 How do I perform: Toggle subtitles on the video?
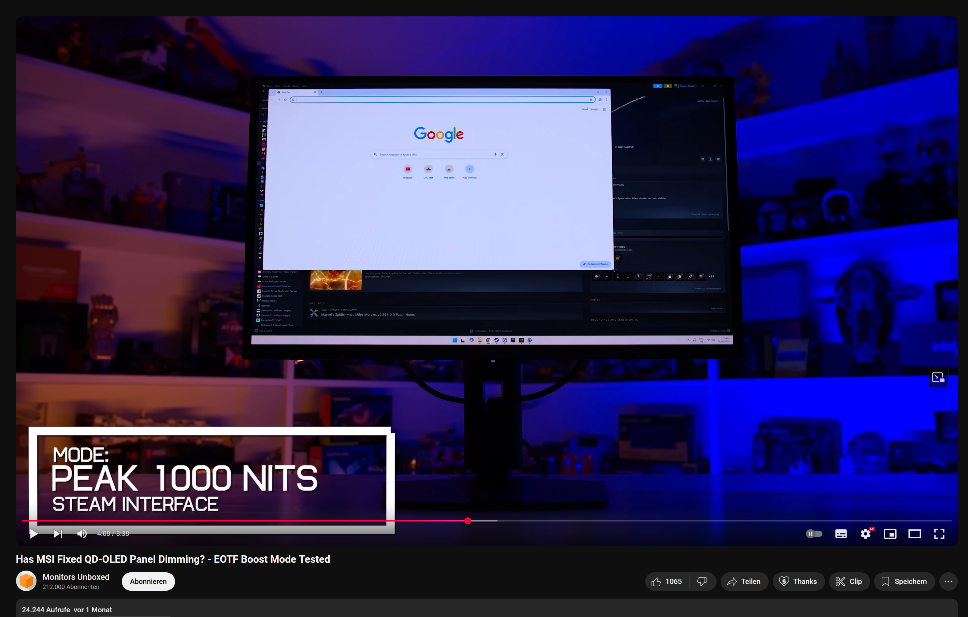[x=841, y=533]
